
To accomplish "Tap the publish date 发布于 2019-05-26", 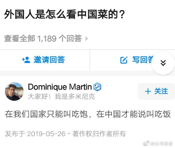I will [35, 134].
